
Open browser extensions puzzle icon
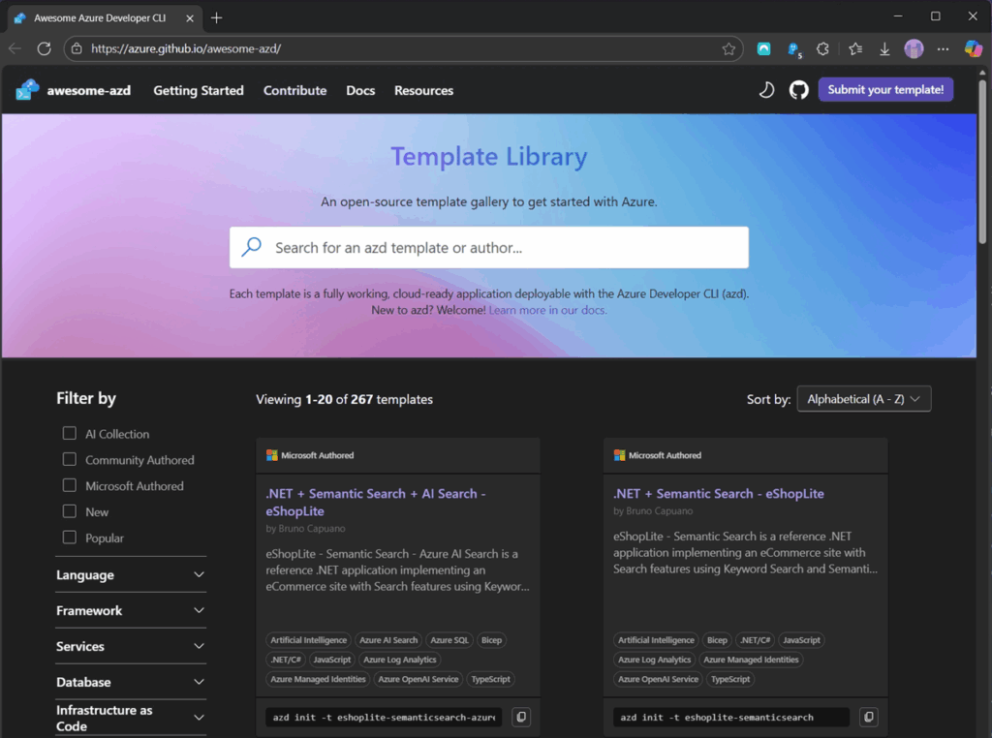click(823, 48)
